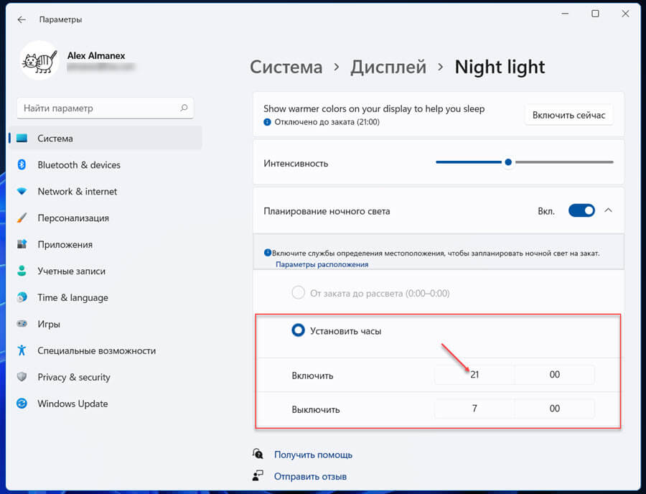Click the Privacy & security shield icon
The height and width of the screenshot is (494, 646).
[x=22, y=377]
